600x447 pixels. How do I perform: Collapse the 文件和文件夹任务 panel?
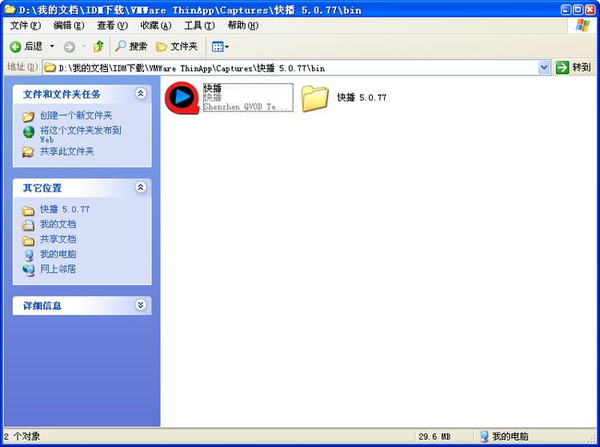(141, 94)
